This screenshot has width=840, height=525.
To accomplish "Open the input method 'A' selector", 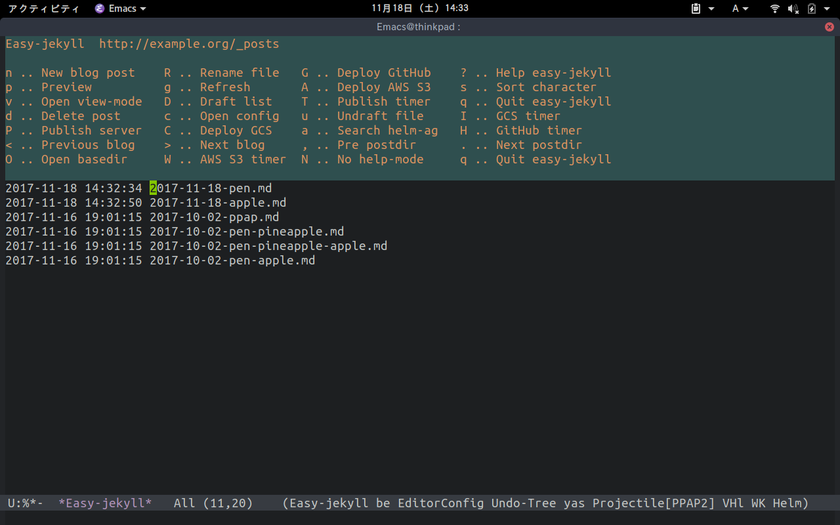I will (740, 9).
